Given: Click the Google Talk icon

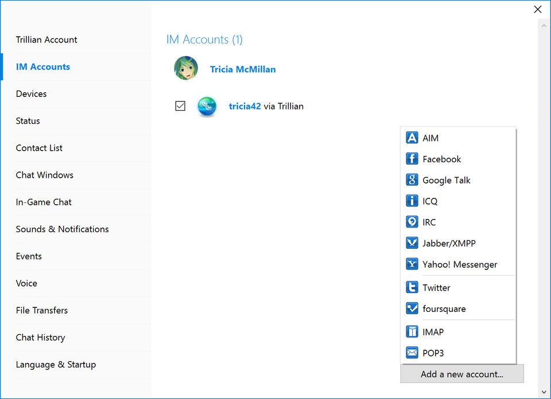Looking at the screenshot, I should [412, 180].
